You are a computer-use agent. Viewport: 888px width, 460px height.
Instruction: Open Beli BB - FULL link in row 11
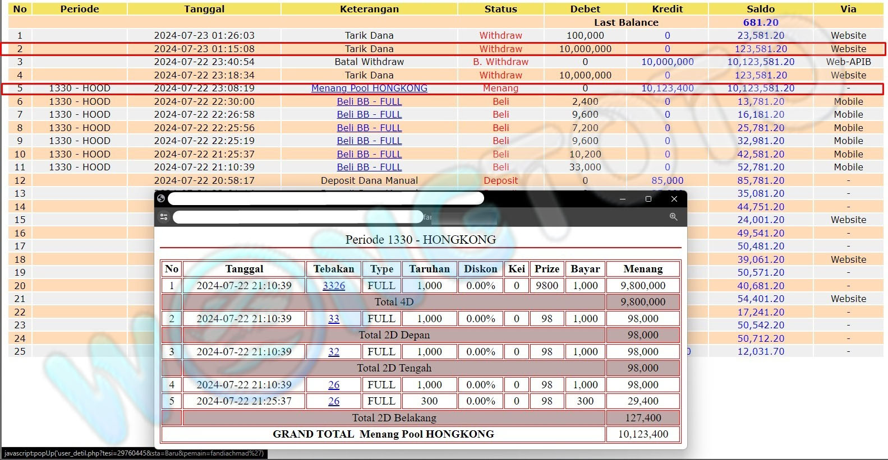(369, 167)
